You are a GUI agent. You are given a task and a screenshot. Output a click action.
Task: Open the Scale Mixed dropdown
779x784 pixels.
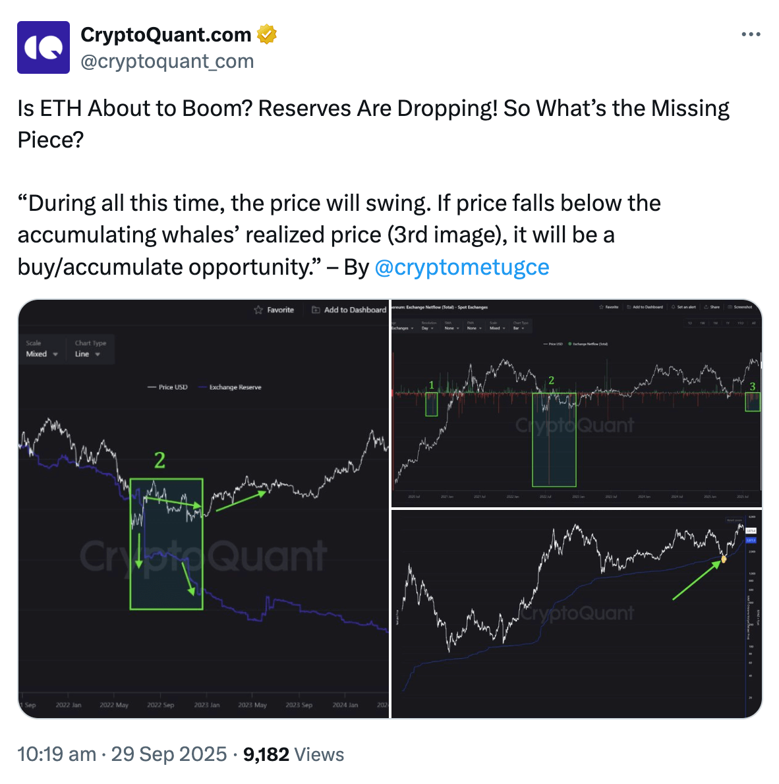[42, 354]
